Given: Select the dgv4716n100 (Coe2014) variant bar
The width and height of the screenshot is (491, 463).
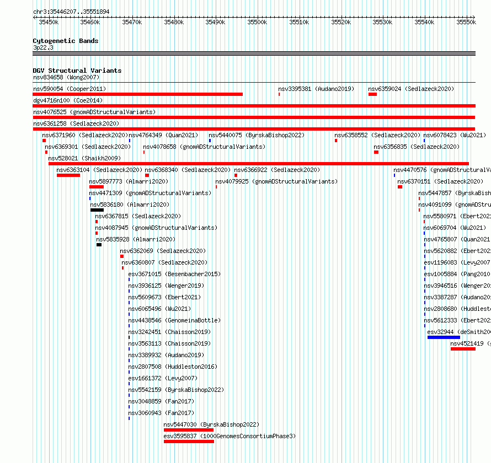Looking at the screenshot, I should (254, 106).
